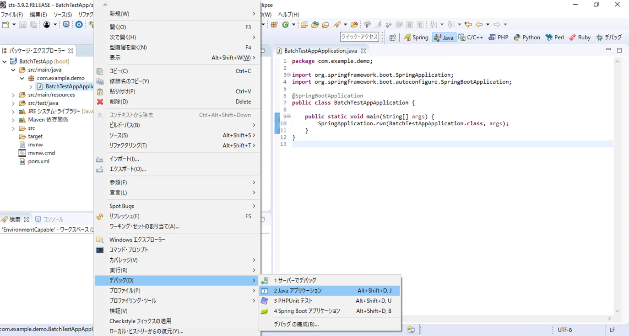This screenshot has width=629, height=336.
Task: Select コマンド・プロンプト in the context menu
Action: coord(177,250)
